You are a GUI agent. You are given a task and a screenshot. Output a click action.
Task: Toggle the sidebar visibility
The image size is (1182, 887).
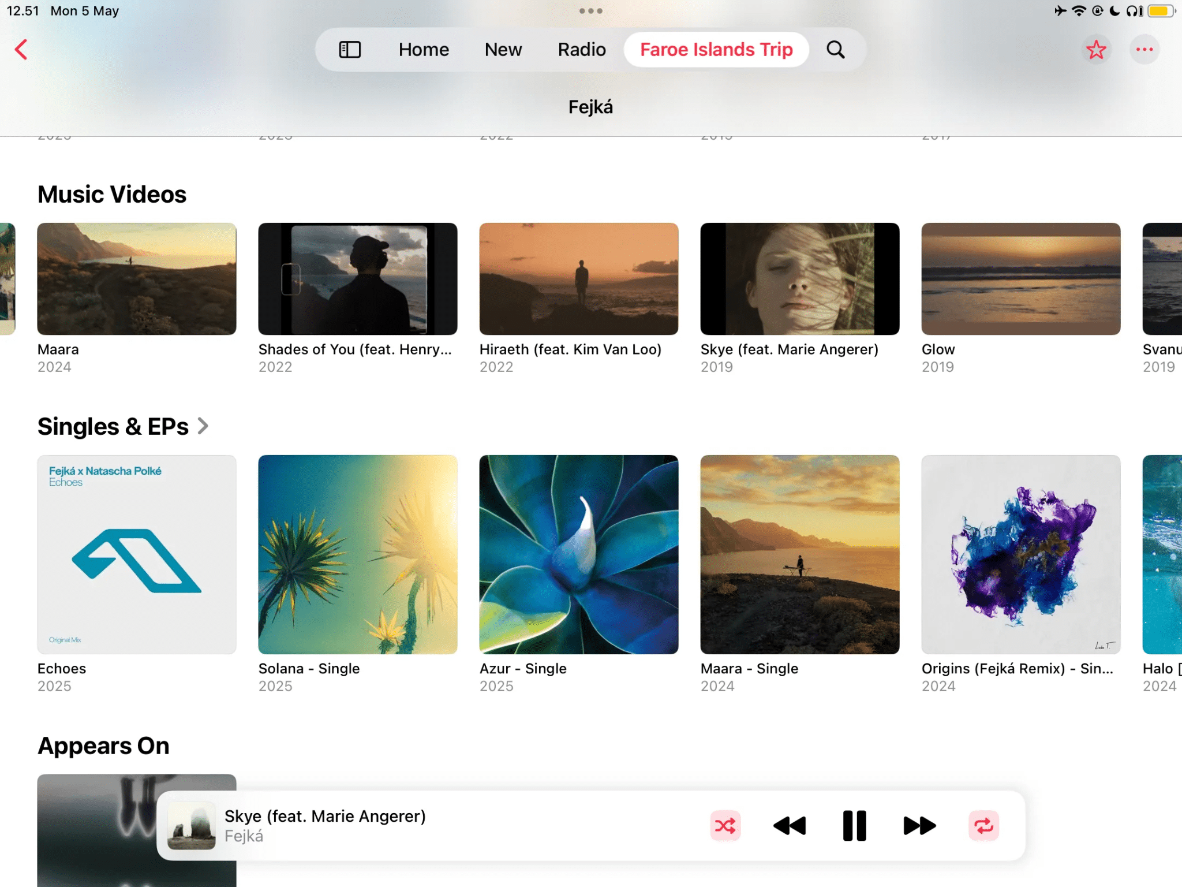coord(350,50)
